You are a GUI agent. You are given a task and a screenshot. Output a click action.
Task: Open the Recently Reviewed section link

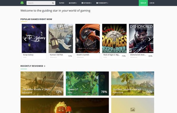click(x=33, y=66)
